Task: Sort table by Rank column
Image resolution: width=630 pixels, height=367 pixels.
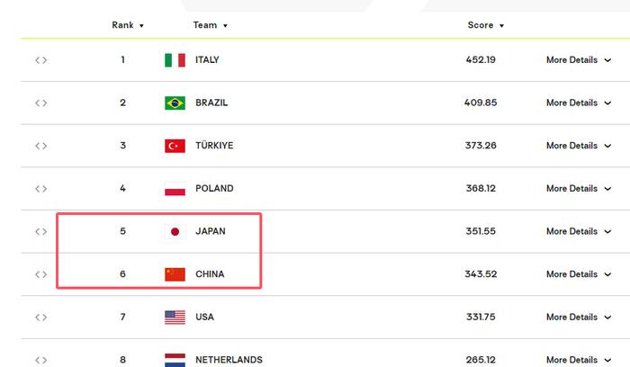Action: click(128, 25)
